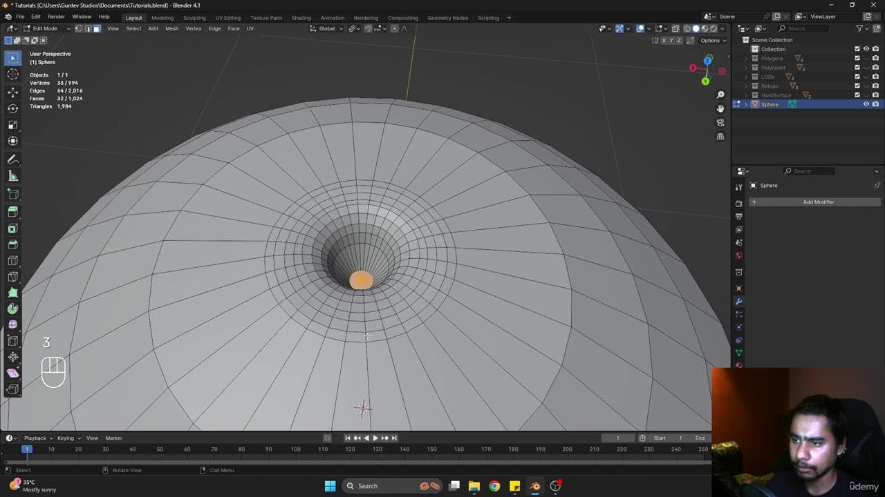885x497 pixels.
Task: Open the Mesh menu in viewport header
Action: 171,28
